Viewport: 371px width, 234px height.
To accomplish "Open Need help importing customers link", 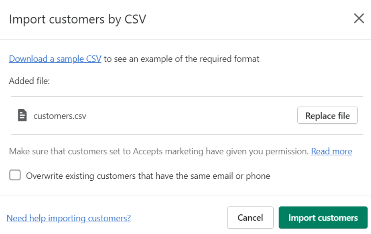I will [68, 218].
